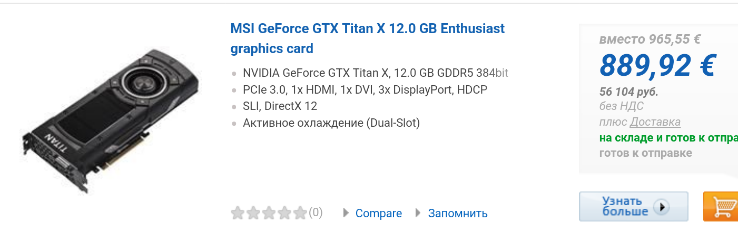
Task: Click the SLI, DirectX 12 spec line
Action: tap(280, 106)
